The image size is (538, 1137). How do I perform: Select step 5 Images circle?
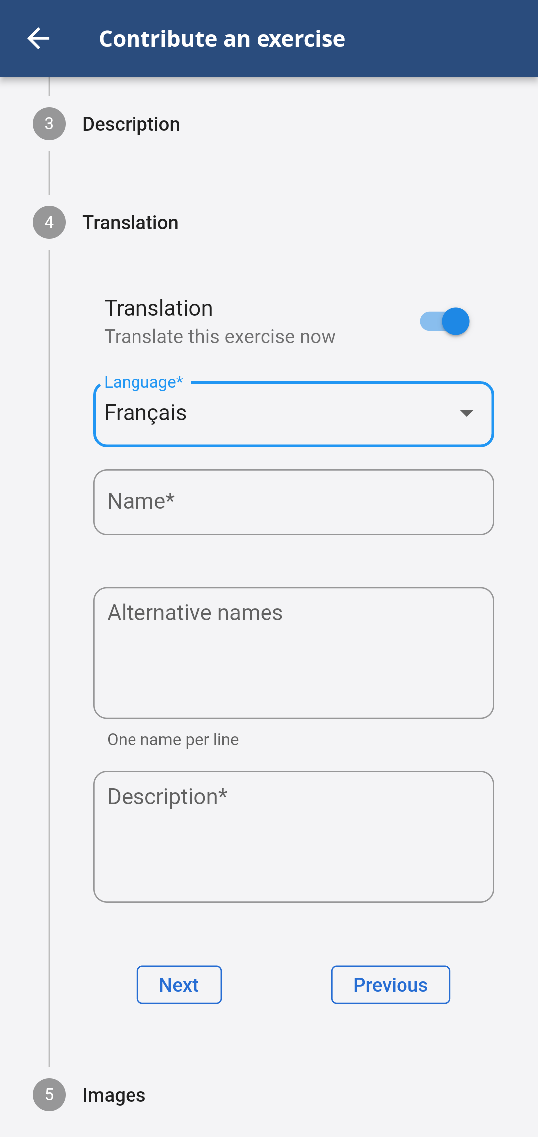tap(49, 1095)
